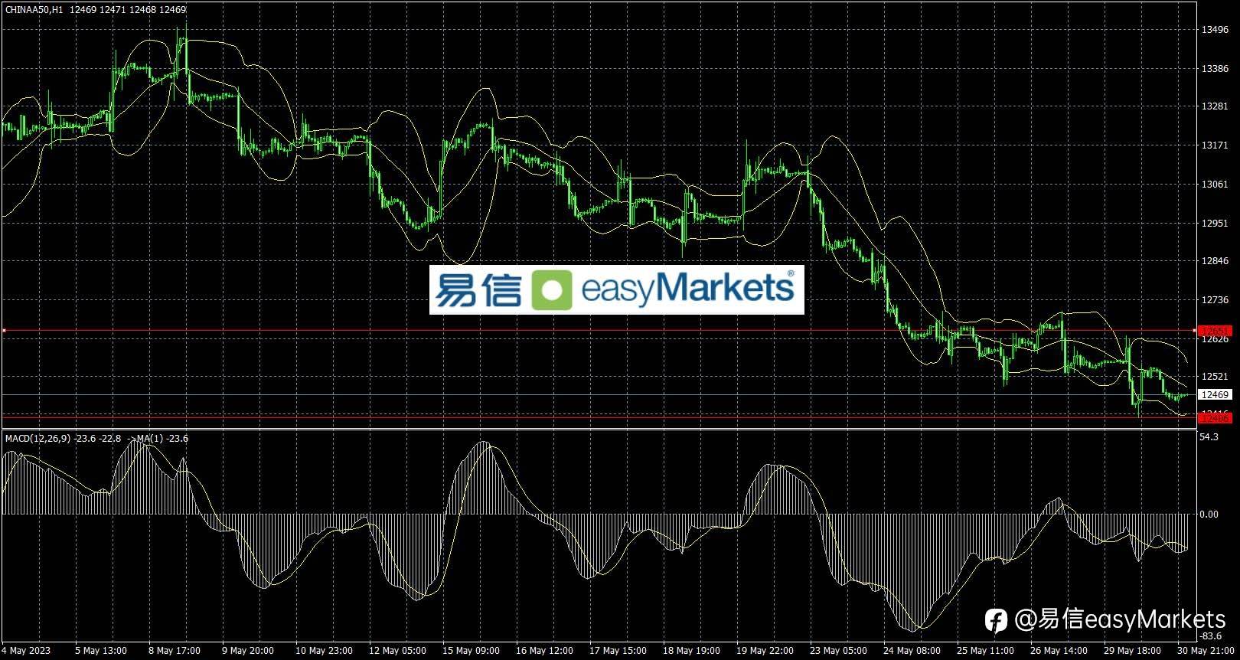The image size is (1240, 660).
Task: Click the 15 May 09:00 time label
Action: point(471,651)
